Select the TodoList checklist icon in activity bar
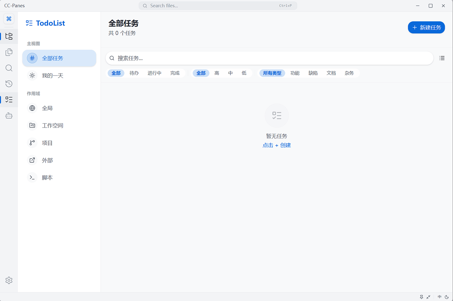Screen dimensions: 453x301 (x=9, y=100)
